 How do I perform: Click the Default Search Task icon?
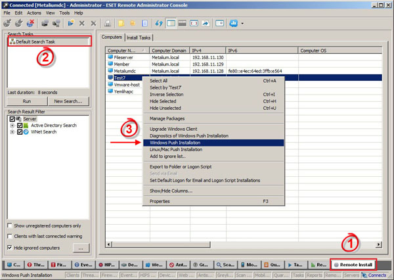[x=12, y=41]
